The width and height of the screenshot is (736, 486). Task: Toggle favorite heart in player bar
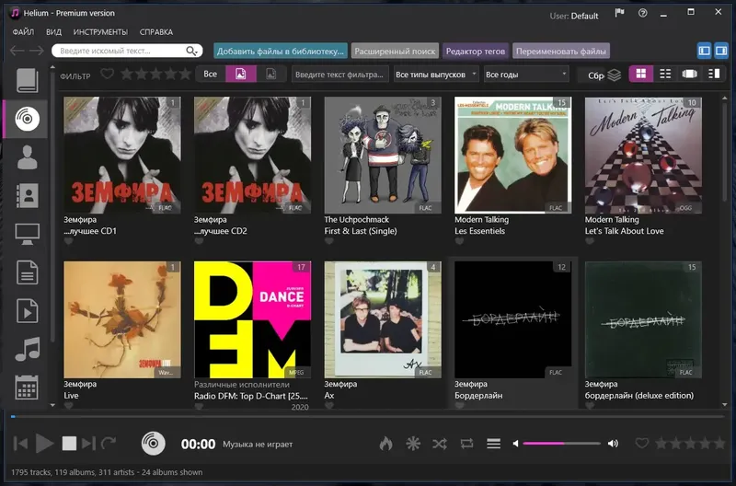point(641,443)
